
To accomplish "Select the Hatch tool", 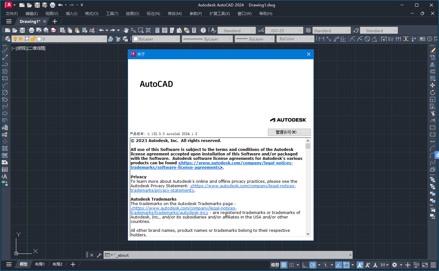I will click(x=4, y=148).
